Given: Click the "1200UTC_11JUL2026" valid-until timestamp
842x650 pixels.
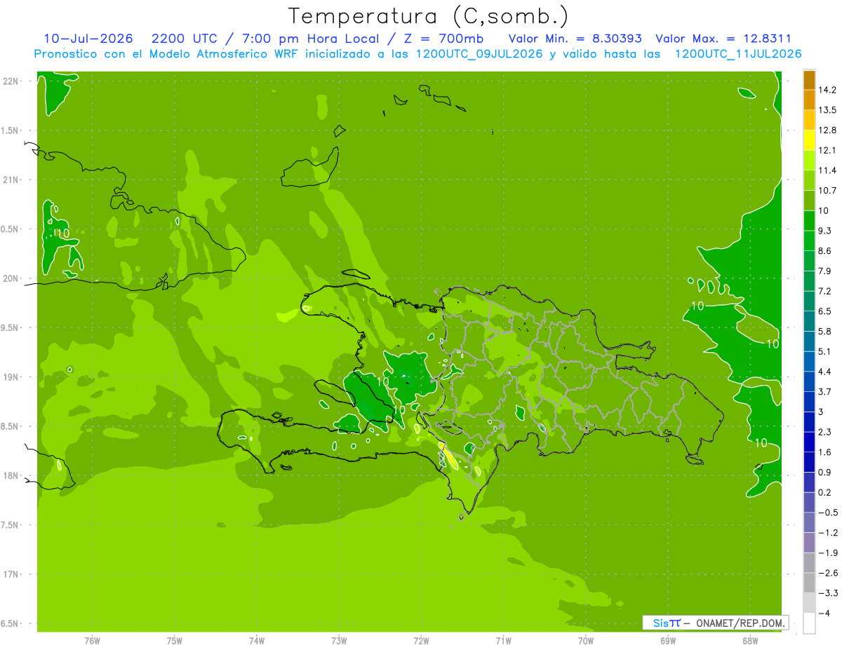Looking at the screenshot, I should coord(737,53).
